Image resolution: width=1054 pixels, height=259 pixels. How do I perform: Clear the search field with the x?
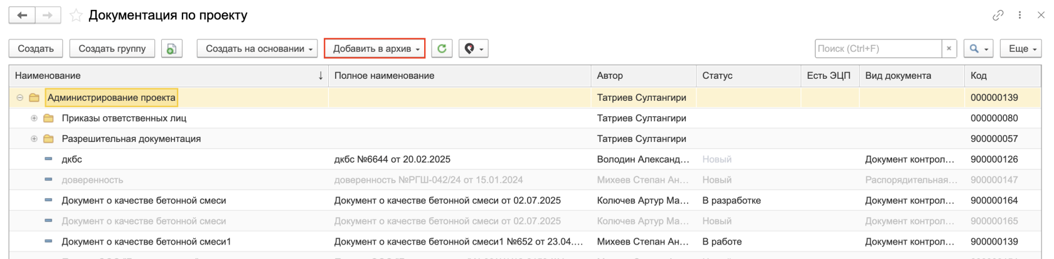coord(949,49)
